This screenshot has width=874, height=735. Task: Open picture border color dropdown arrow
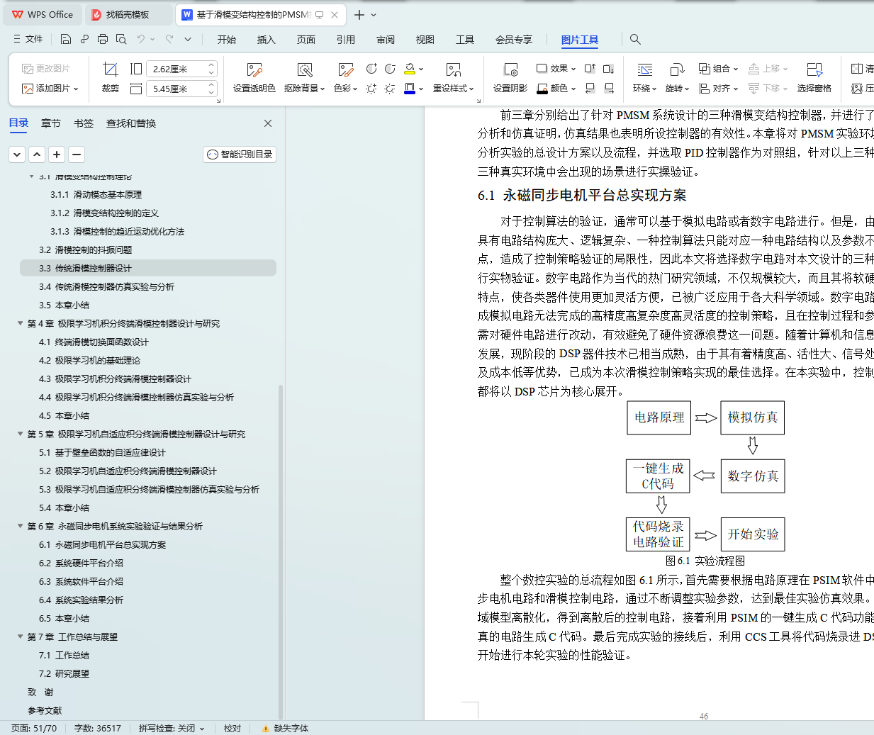point(421,89)
